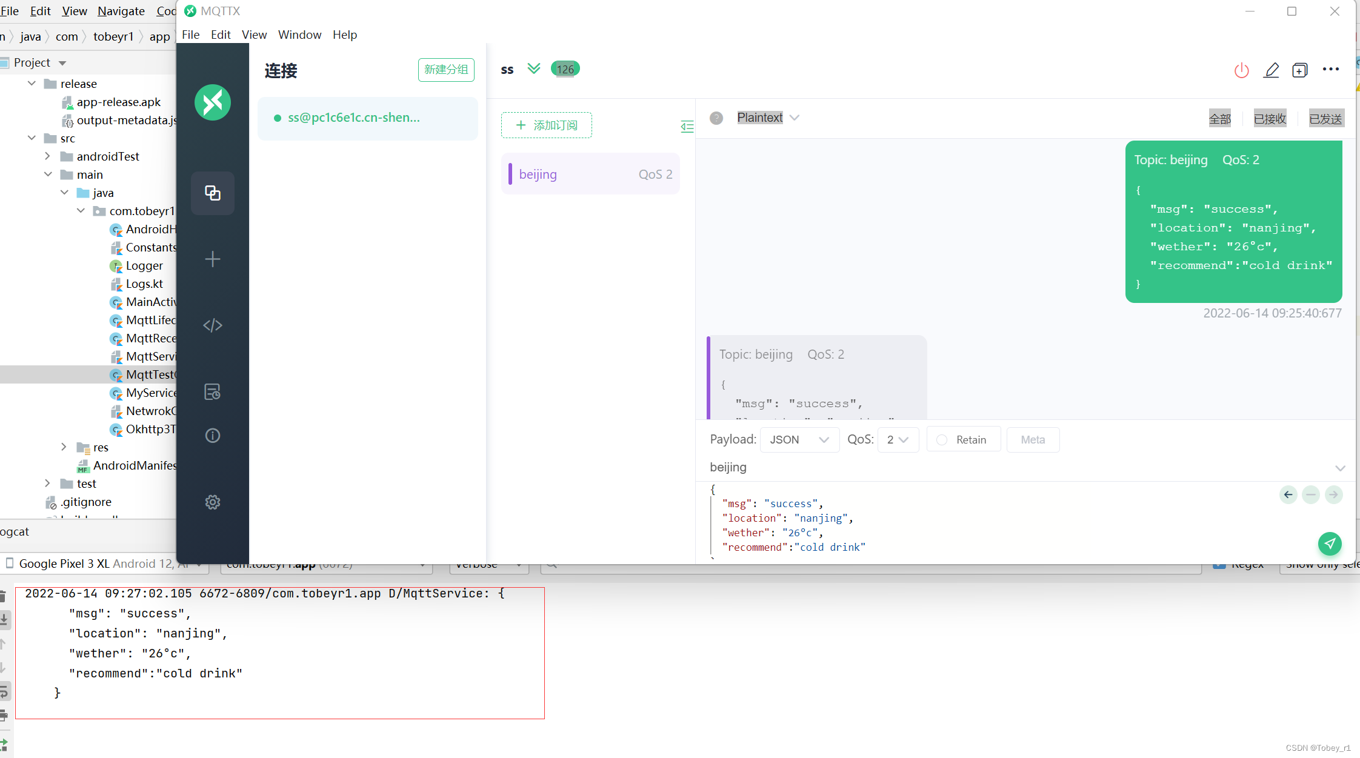Click the more options ellipsis icon
The height and width of the screenshot is (758, 1360).
1331,68
